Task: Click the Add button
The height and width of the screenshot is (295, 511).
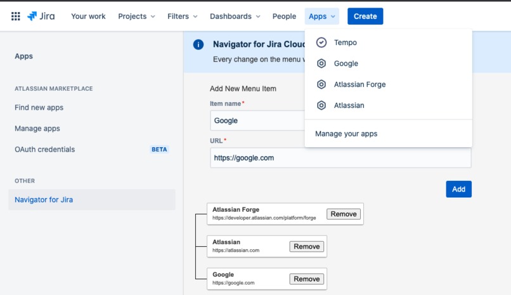Action: [x=458, y=189]
